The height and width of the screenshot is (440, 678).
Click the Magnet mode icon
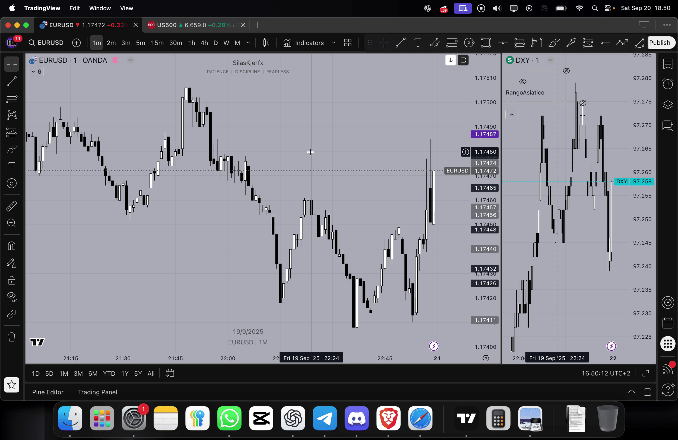11,246
